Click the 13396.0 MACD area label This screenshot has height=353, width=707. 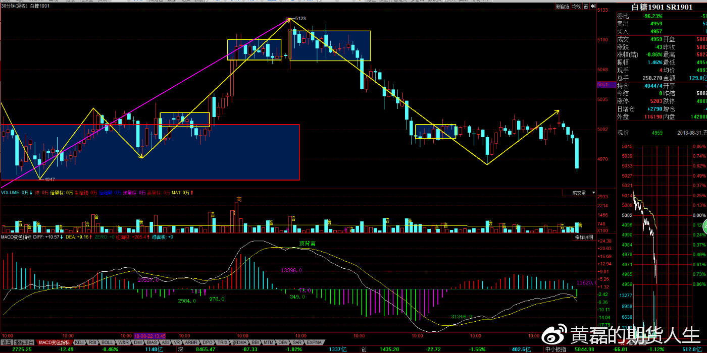point(291,270)
